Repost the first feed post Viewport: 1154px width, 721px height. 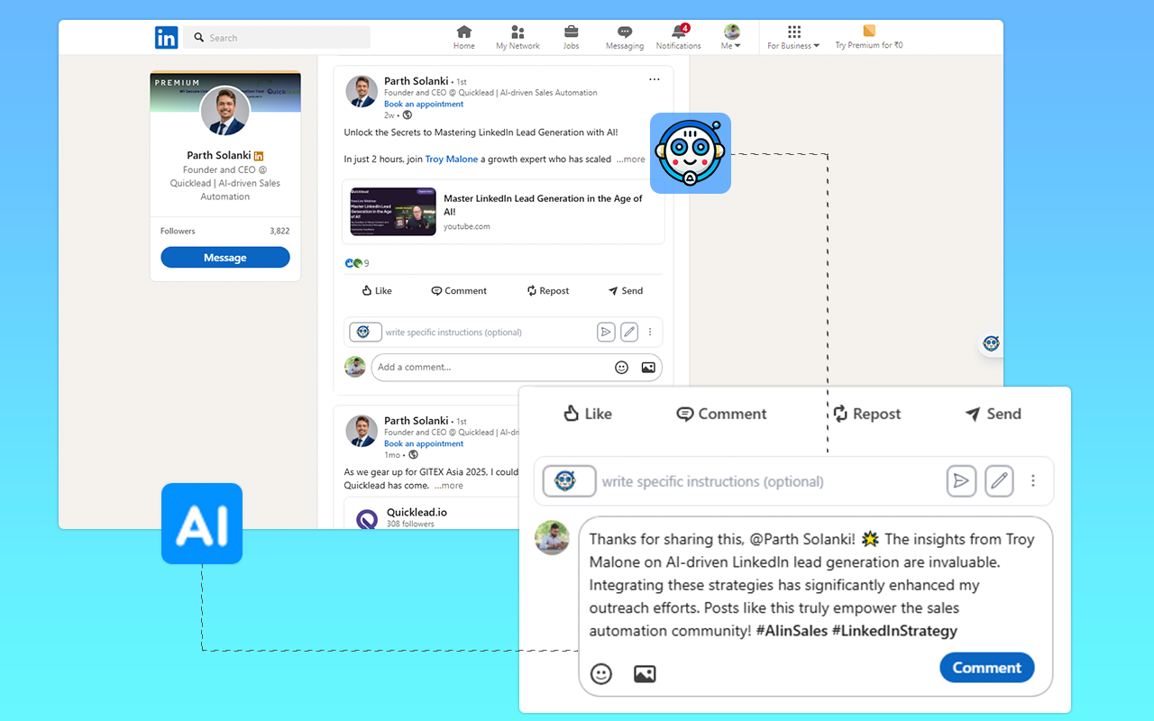[x=548, y=290]
